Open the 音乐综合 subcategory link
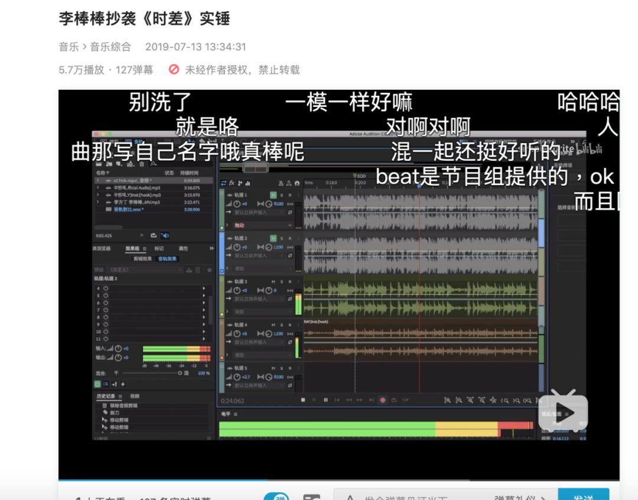Image resolution: width=638 pixels, height=500 pixels. tap(110, 47)
